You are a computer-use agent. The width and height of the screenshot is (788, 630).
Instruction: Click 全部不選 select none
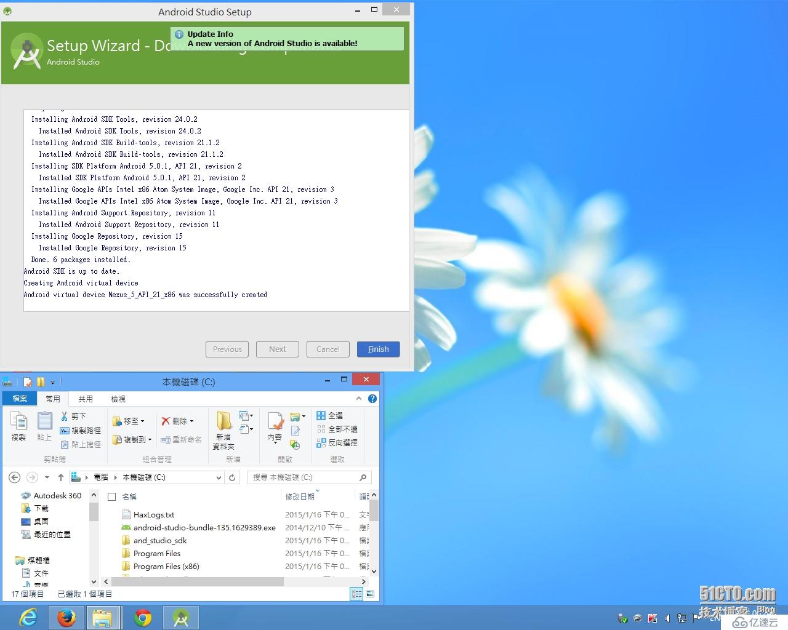tap(337, 429)
